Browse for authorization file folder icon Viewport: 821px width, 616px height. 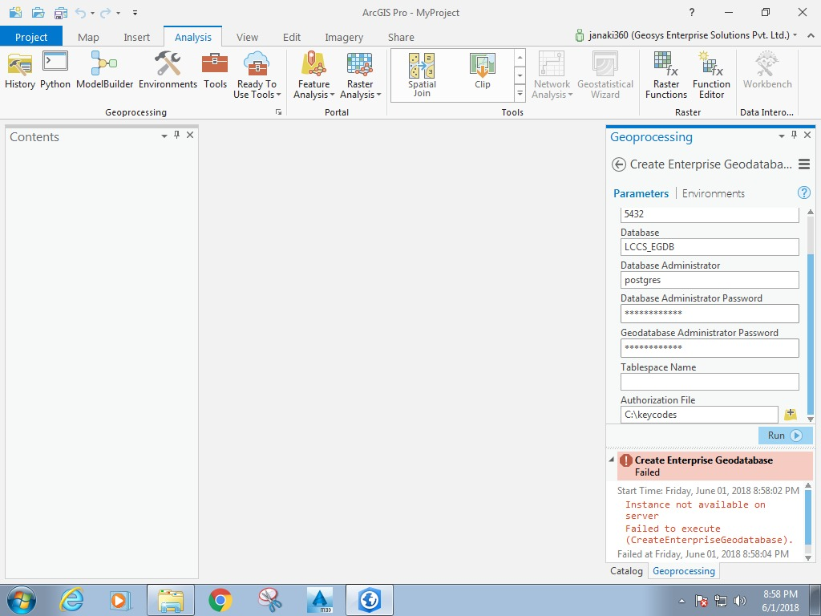click(790, 415)
